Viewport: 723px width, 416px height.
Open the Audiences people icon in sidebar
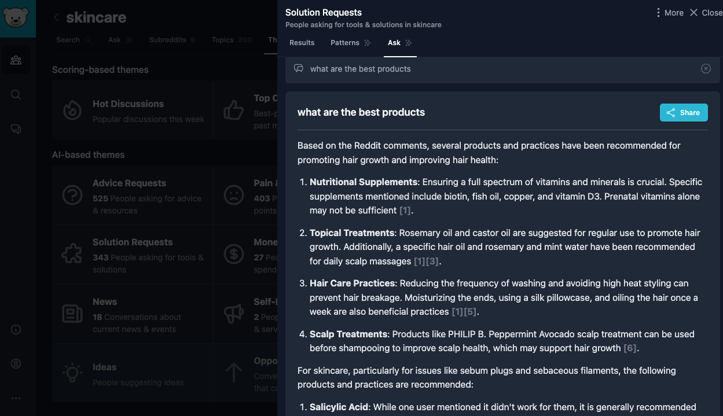coord(16,60)
